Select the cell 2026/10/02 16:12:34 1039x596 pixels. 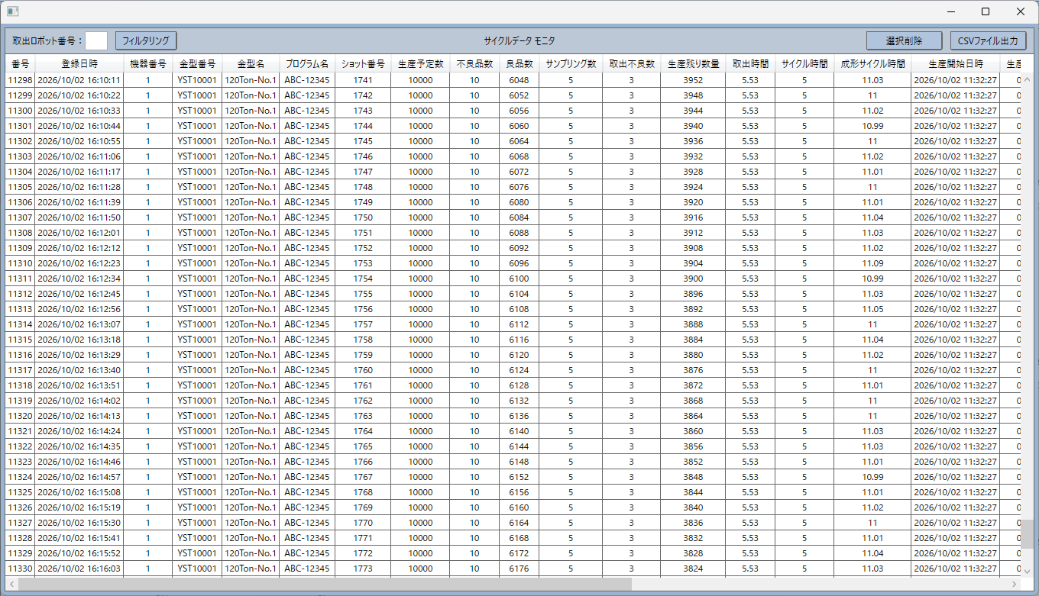(x=79, y=279)
